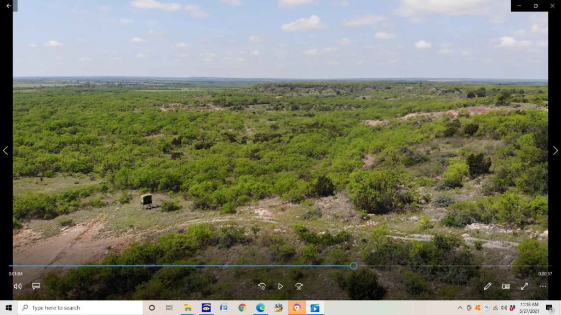
Task: Skip forward 30 seconds
Action: point(299,287)
